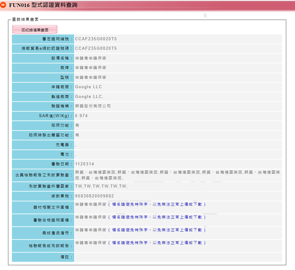Viewport: 295px width, 270px height.
Task: Click the blue filename note in 器材相關文件圖檔 row
Action: (157, 204)
